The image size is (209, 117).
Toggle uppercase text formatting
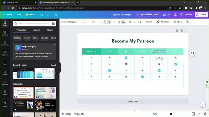pos(123,22)
